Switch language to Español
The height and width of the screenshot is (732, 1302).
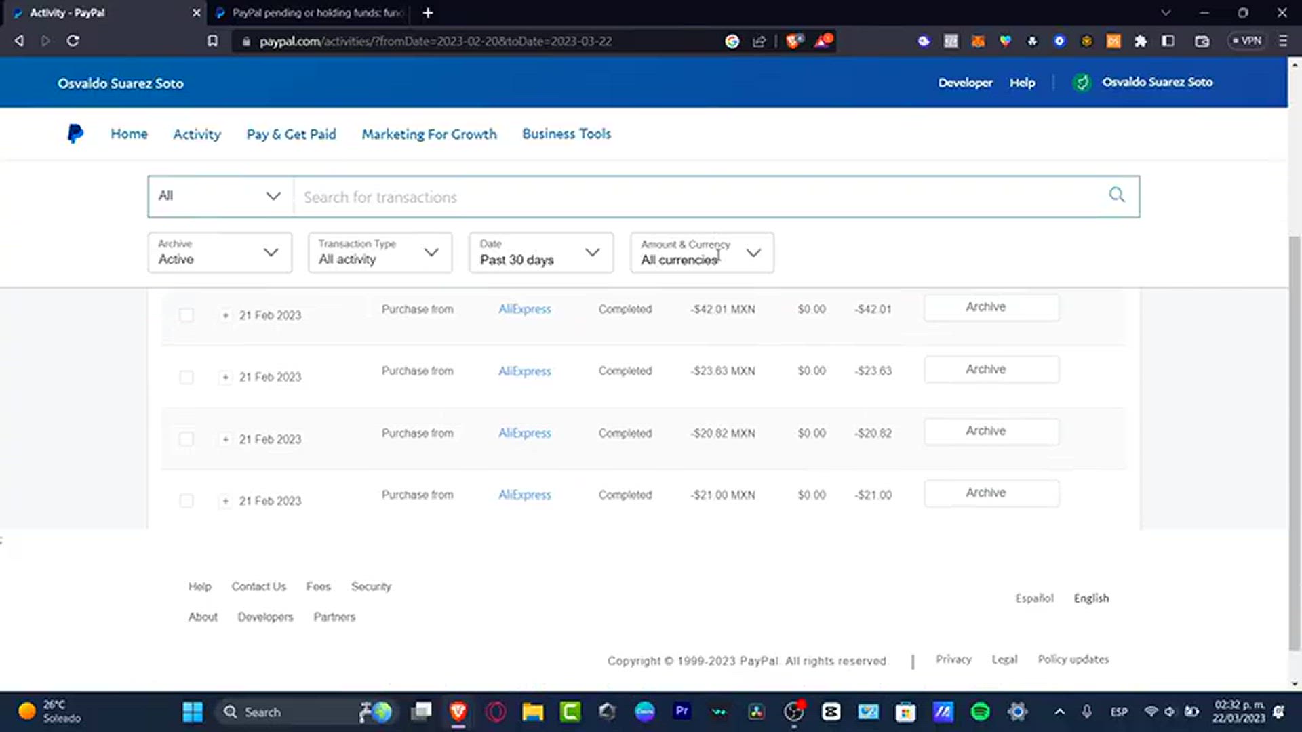(1034, 598)
